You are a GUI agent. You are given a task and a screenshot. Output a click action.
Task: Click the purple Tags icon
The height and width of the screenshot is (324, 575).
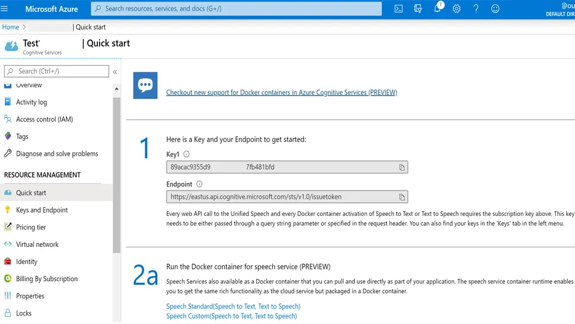(x=8, y=136)
